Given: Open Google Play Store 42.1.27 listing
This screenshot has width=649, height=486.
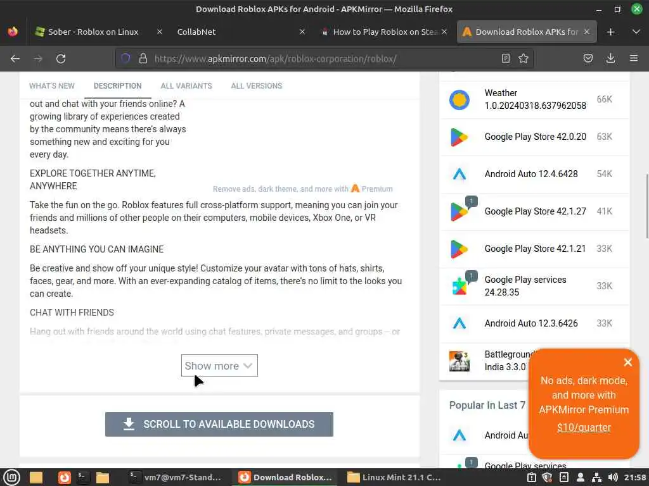Looking at the screenshot, I should [x=535, y=211].
